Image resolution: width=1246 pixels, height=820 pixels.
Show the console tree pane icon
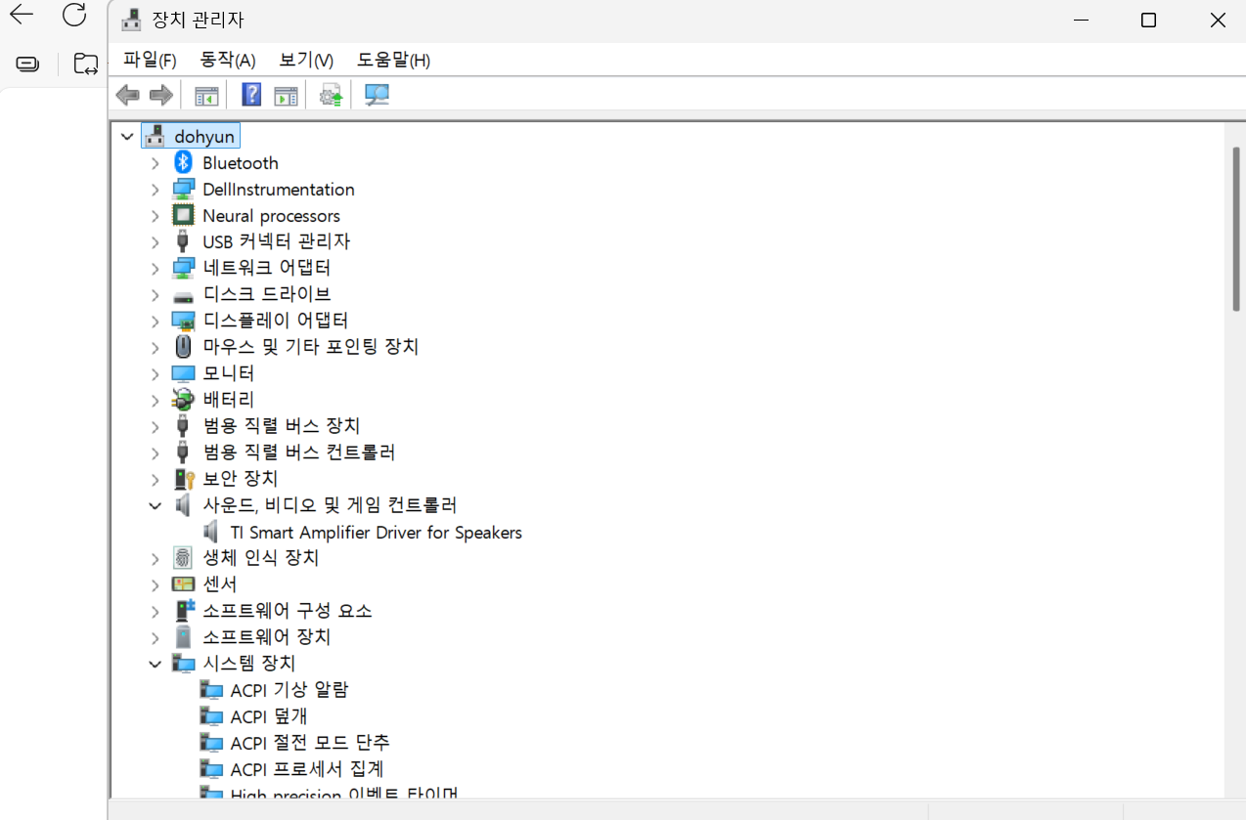point(206,96)
